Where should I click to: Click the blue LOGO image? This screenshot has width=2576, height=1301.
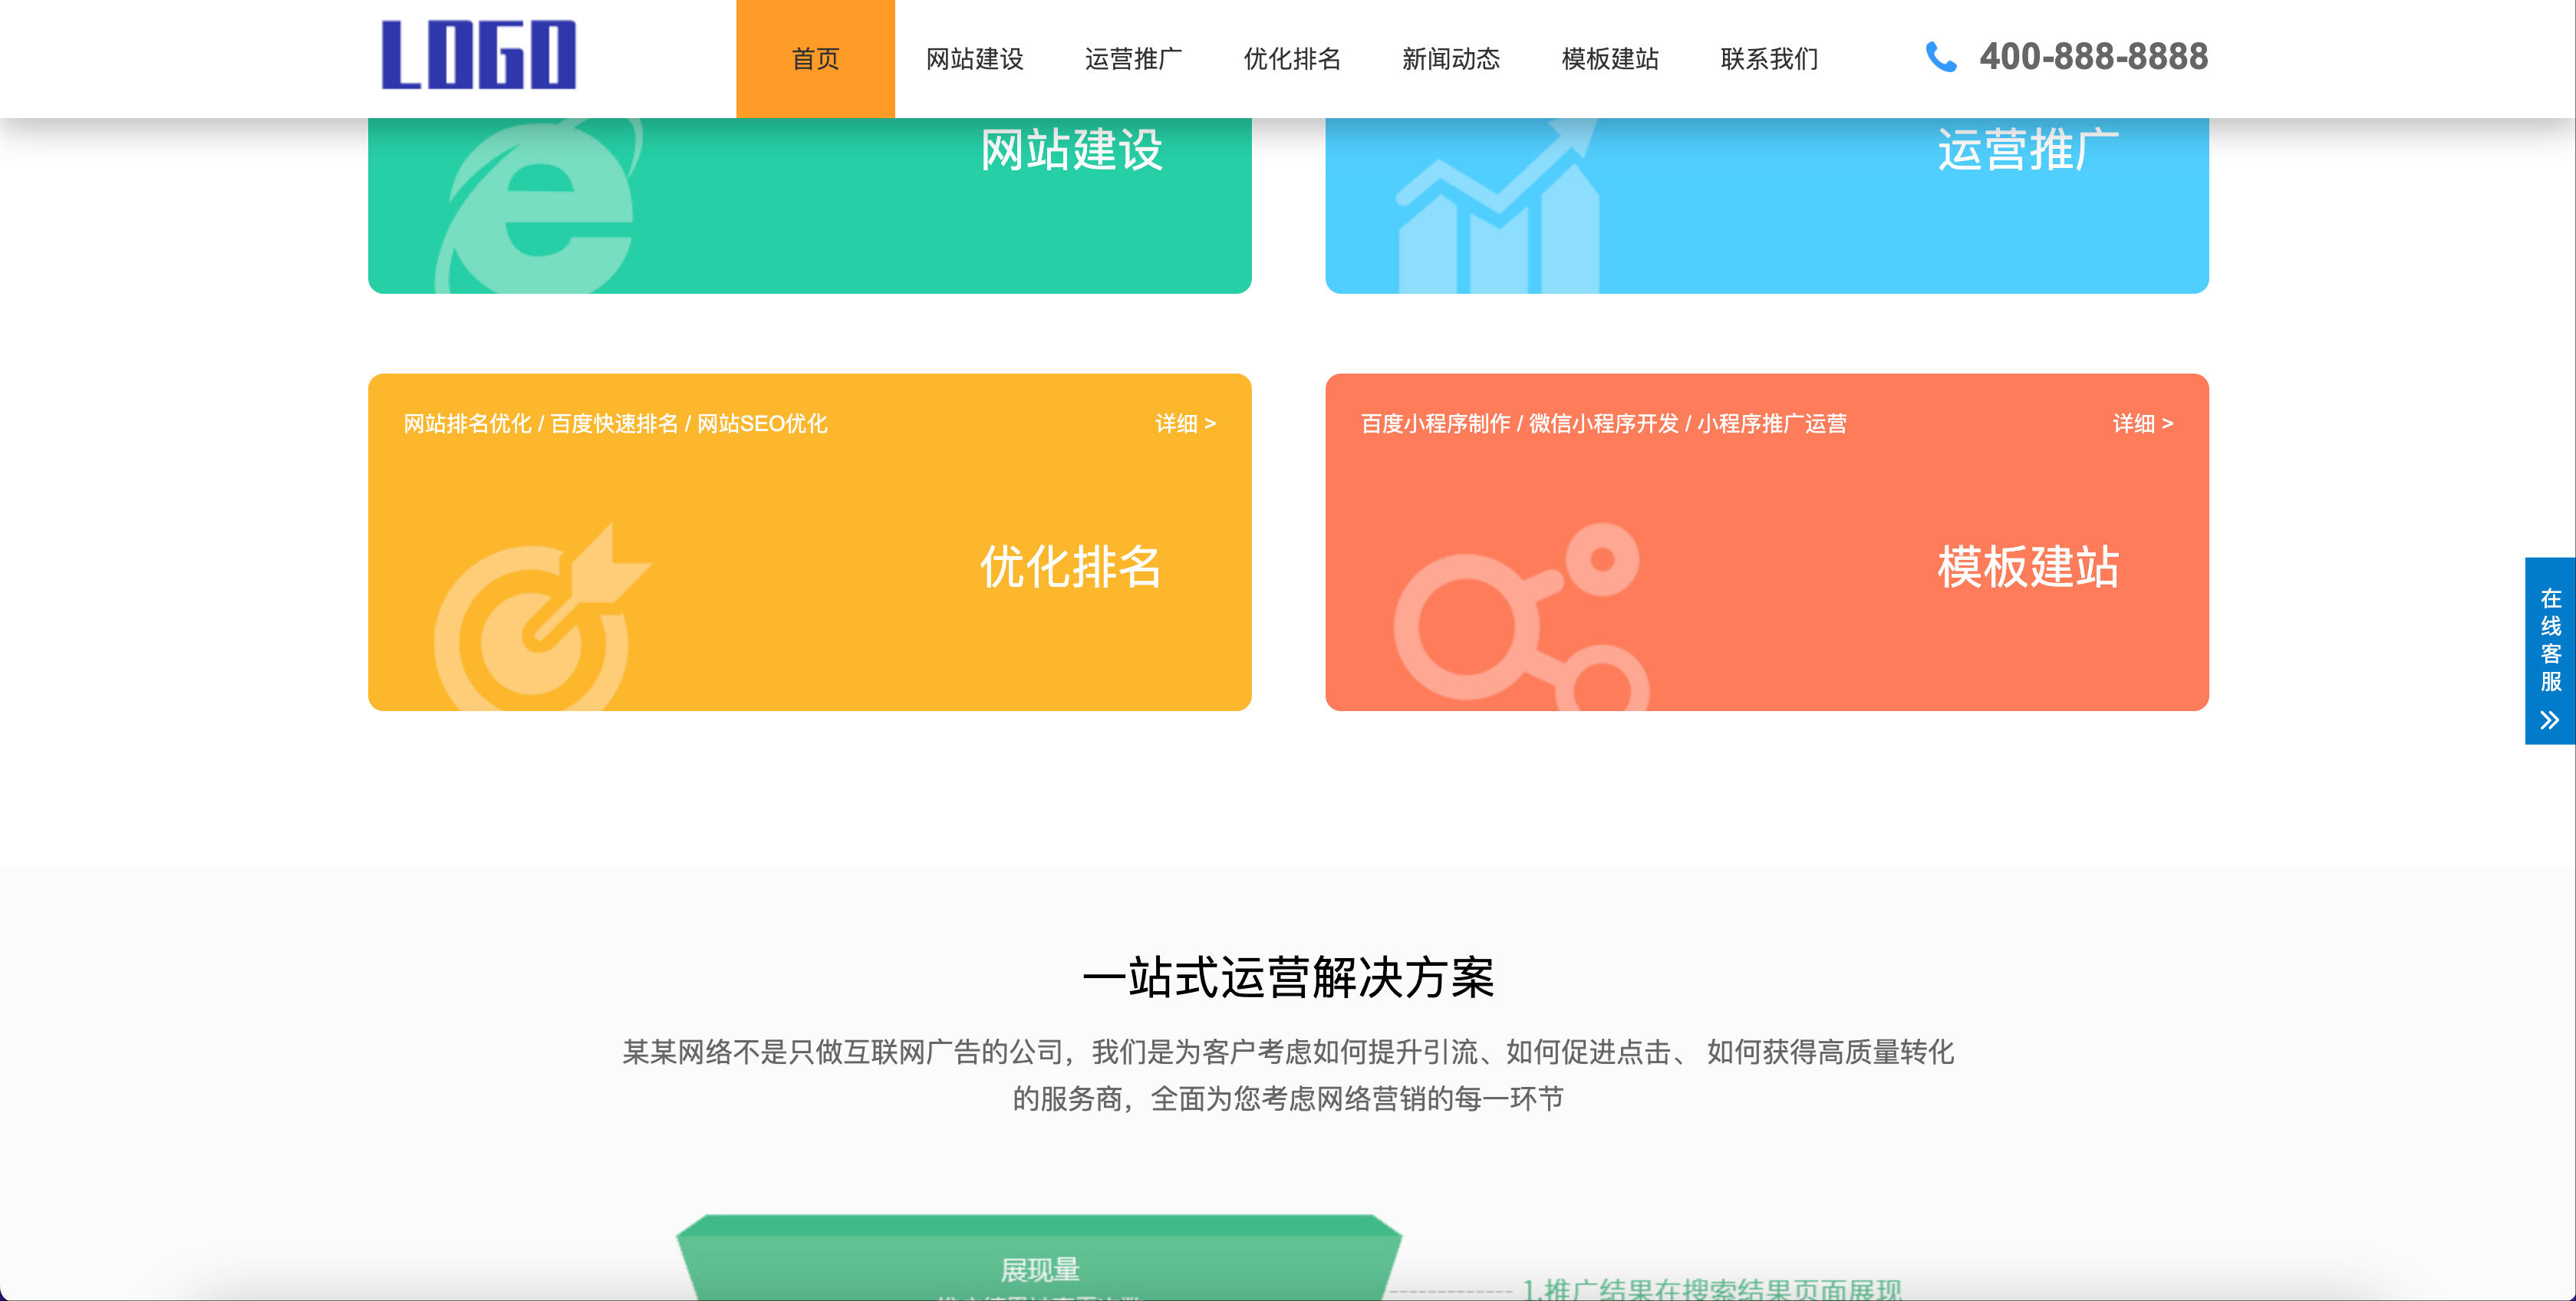(478, 55)
